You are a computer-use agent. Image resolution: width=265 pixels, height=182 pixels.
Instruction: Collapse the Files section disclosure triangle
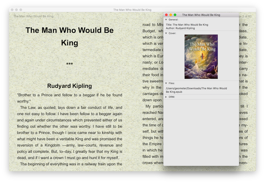coord(166,83)
